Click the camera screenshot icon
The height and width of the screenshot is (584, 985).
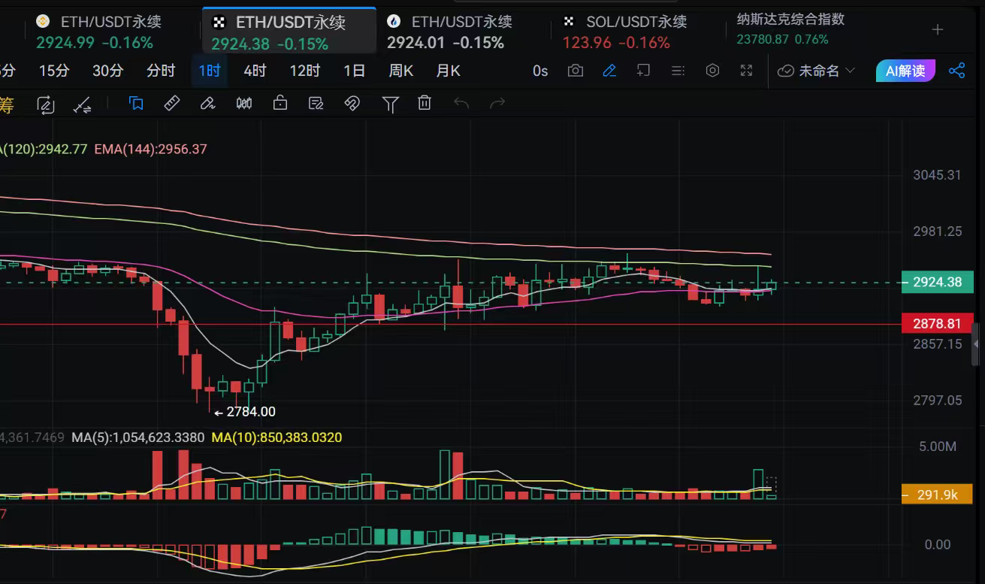pyautogui.click(x=576, y=71)
